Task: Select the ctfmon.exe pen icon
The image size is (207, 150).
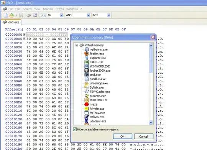Action: point(87,117)
